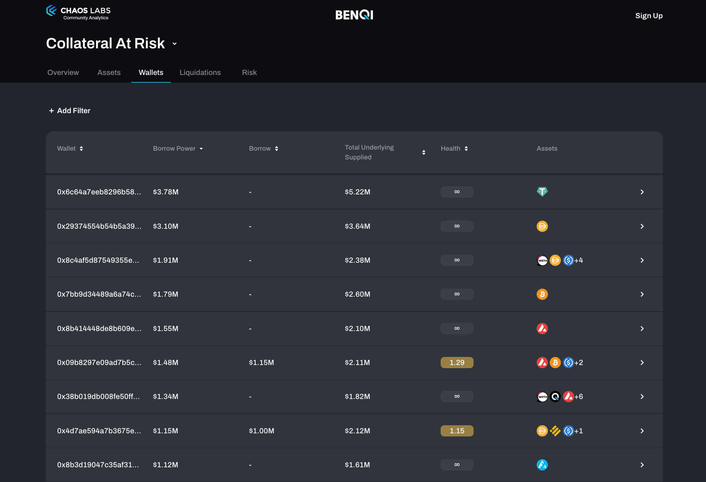Click the Borrow Power sort dropdown arrow

click(201, 149)
